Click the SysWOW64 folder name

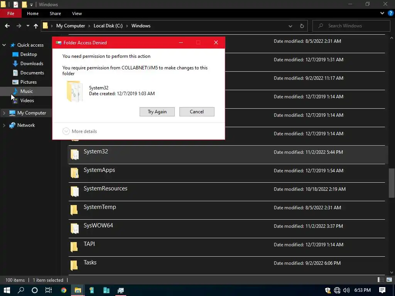pyautogui.click(x=98, y=225)
